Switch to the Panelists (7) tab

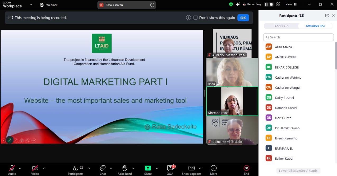coord(281,26)
